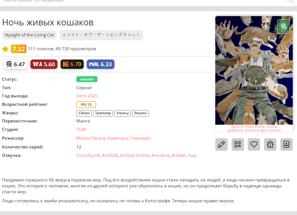Open the Лето 2025 release link

pyautogui.click(x=87, y=96)
